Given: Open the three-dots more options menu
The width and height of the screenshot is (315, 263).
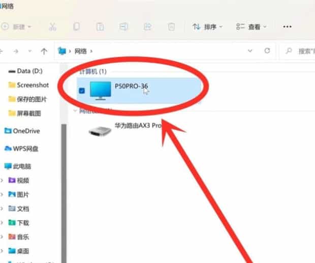Looking at the screenshot, I should 287,26.
